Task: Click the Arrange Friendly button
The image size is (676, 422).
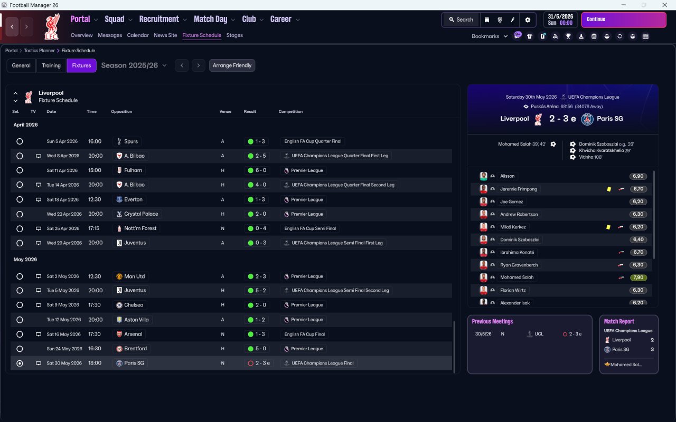Action: (x=232, y=65)
